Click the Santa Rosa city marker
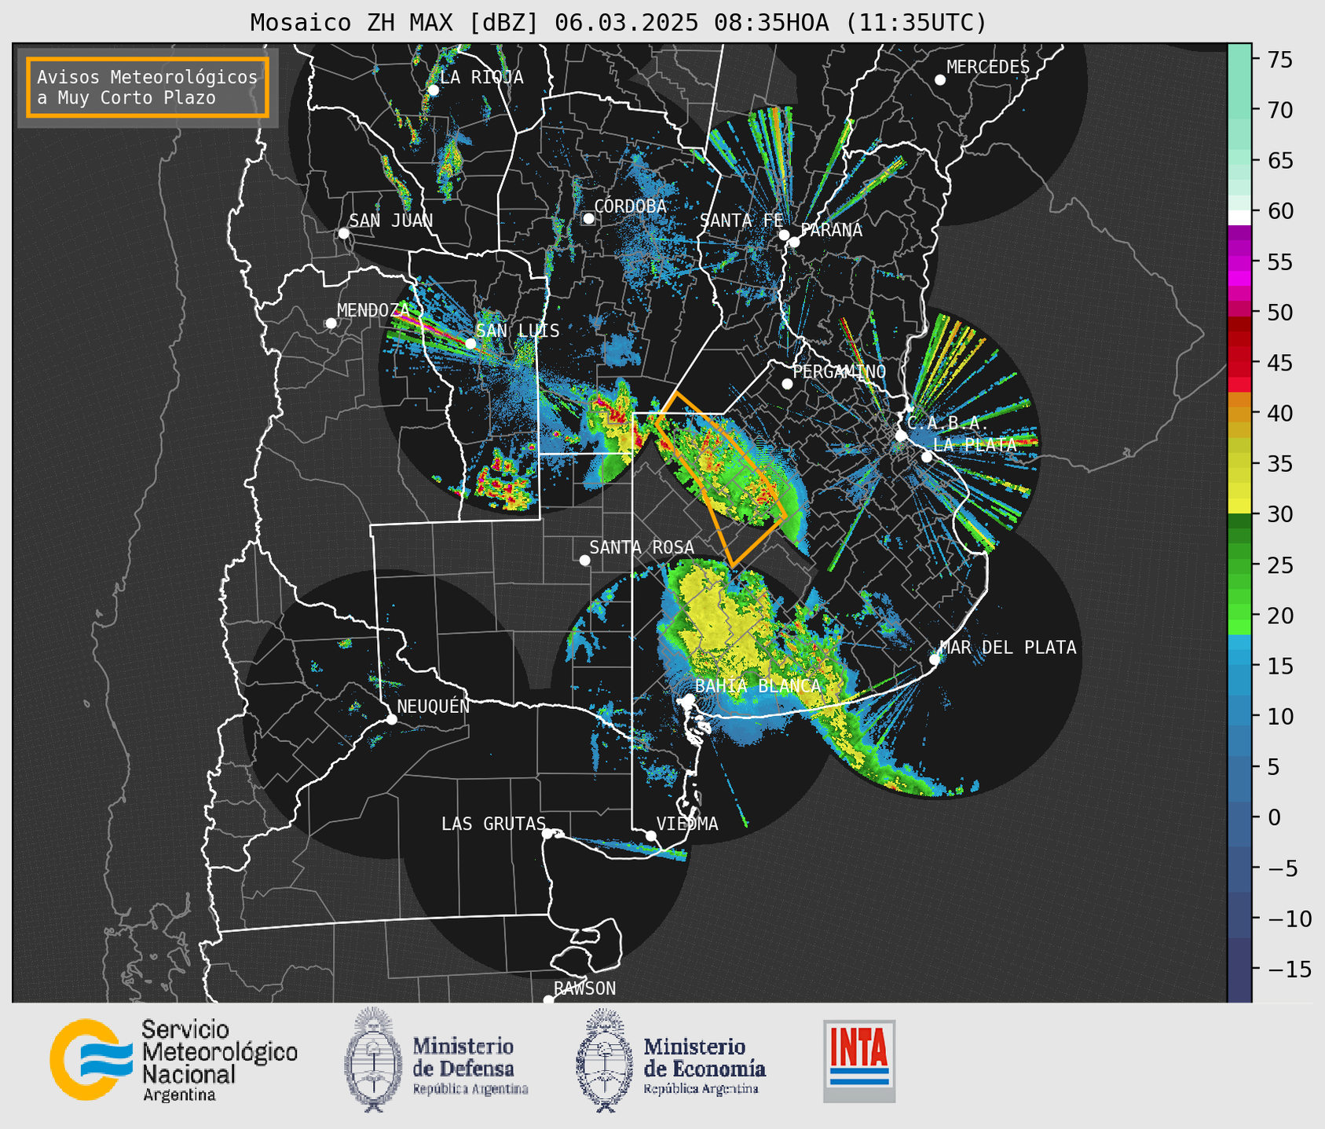 click(x=584, y=560)
